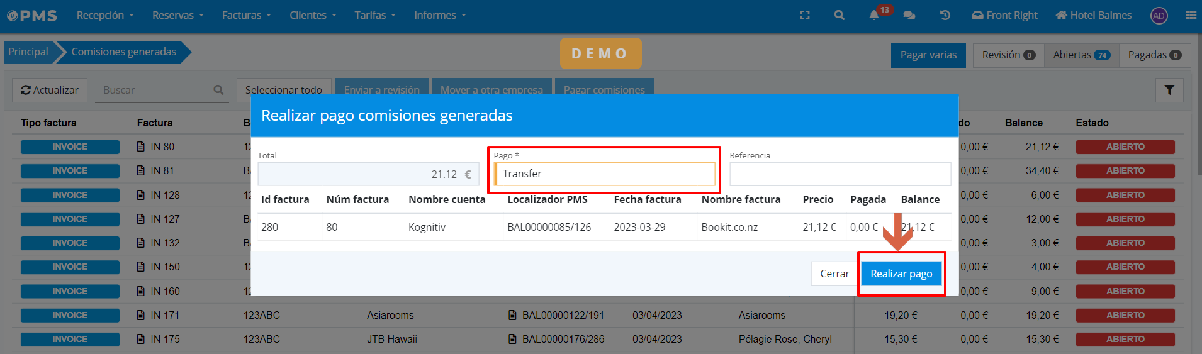Screen dimensions: 1202x354
Task: Switch to the Abiertas tab
Action: click(1081, 55)
